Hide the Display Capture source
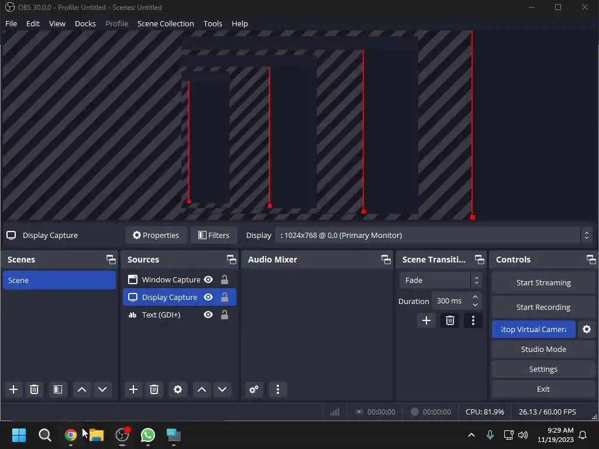The height and width of the screenshot is (449, 599). [x=208, y=297]
